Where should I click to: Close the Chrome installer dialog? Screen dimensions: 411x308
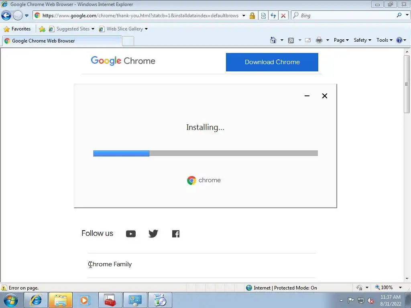(x=324, y=96)
